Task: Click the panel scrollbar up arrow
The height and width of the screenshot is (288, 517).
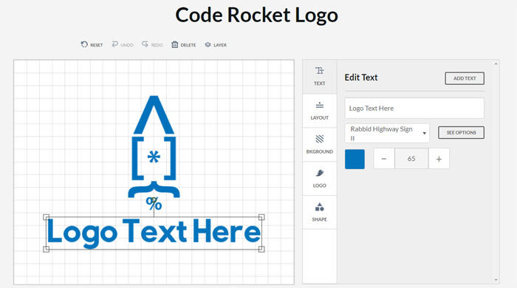Action: point(496,64)
